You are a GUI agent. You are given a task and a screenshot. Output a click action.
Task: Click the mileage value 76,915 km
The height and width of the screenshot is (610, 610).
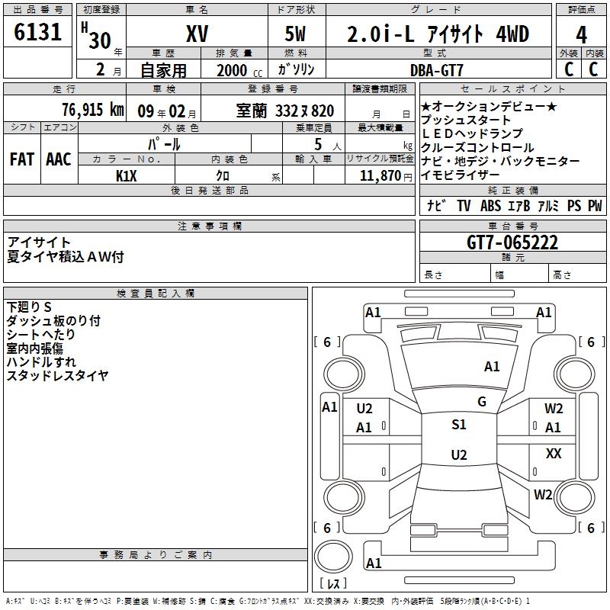coord(92,110)
